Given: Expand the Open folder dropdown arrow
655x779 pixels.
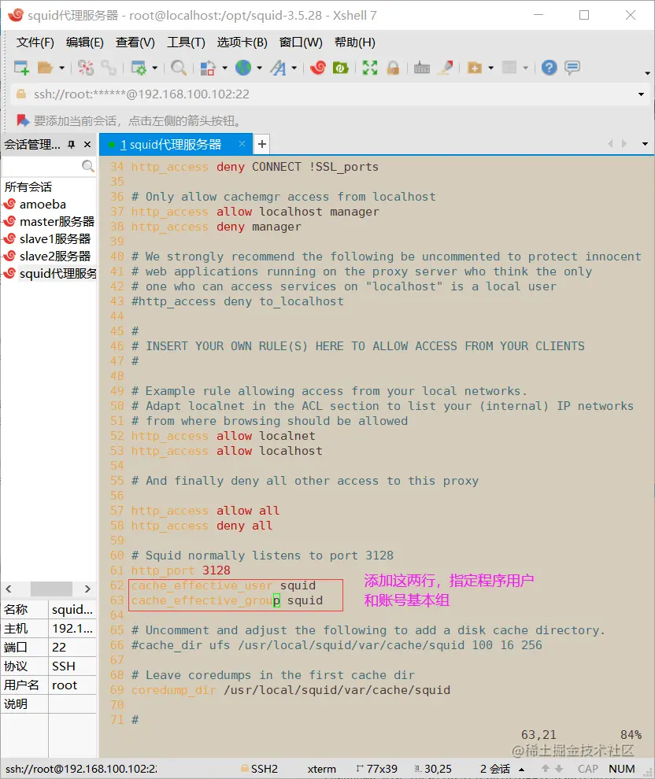Looking at the screenshot, I should tap(61, 68).
